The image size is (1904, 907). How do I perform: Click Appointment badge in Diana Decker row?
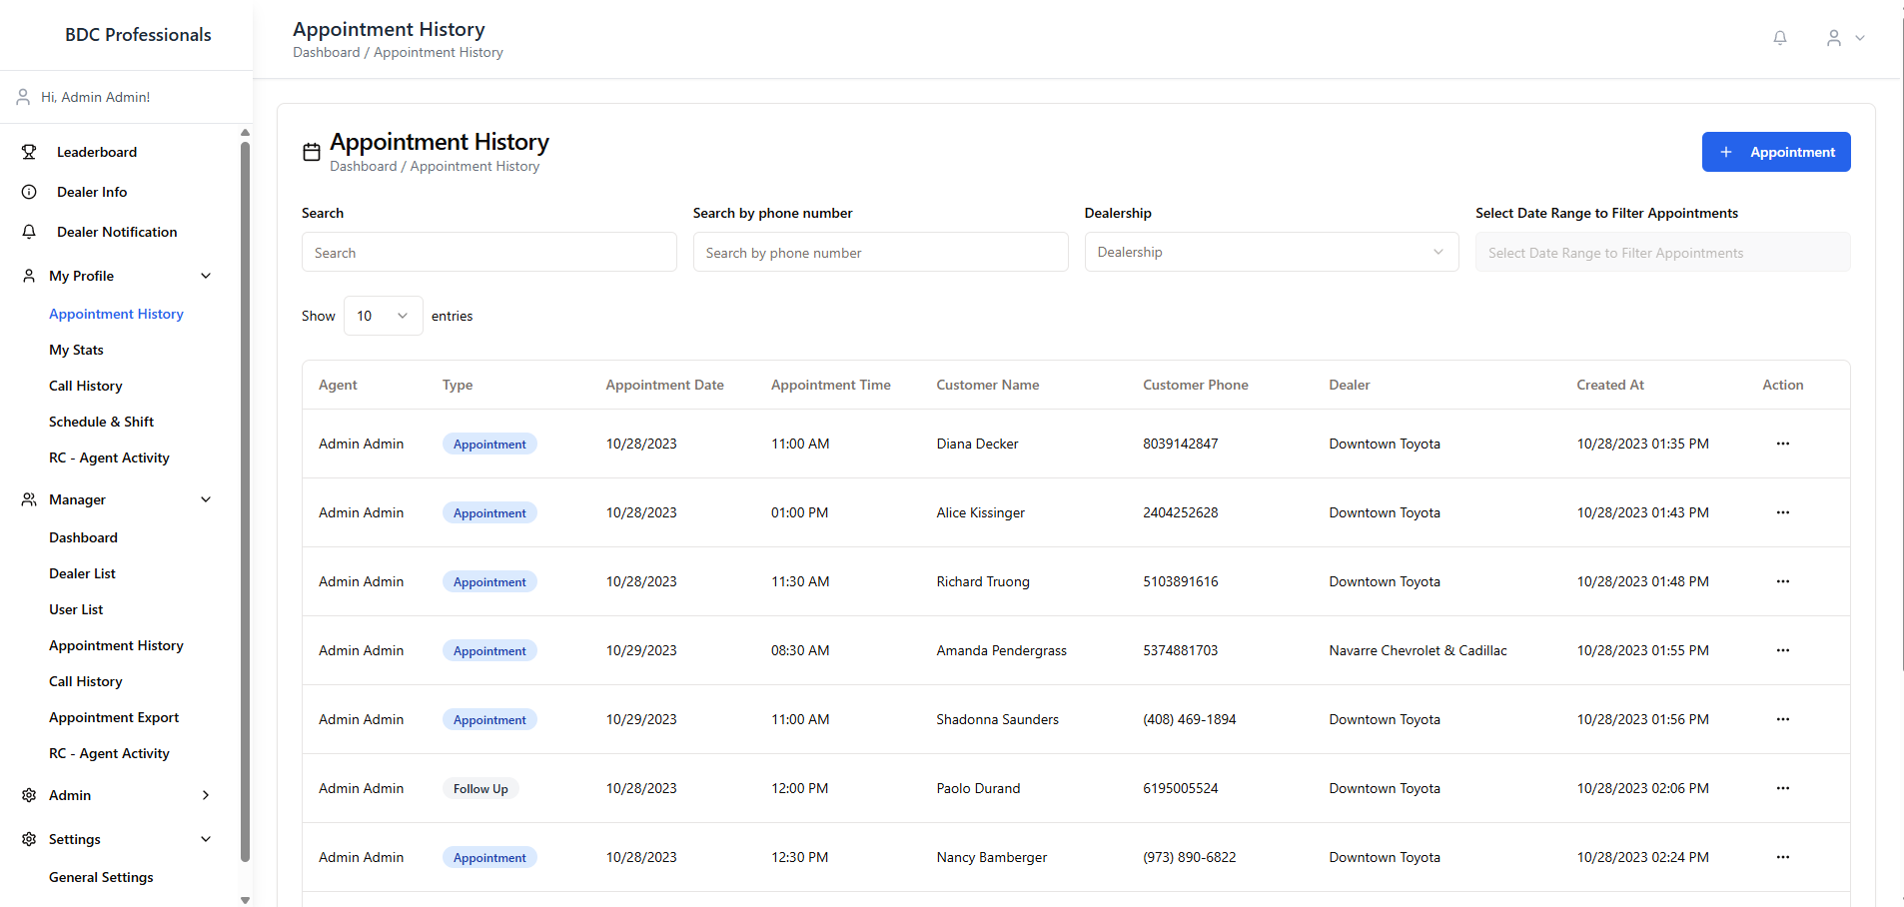[489, 444]
